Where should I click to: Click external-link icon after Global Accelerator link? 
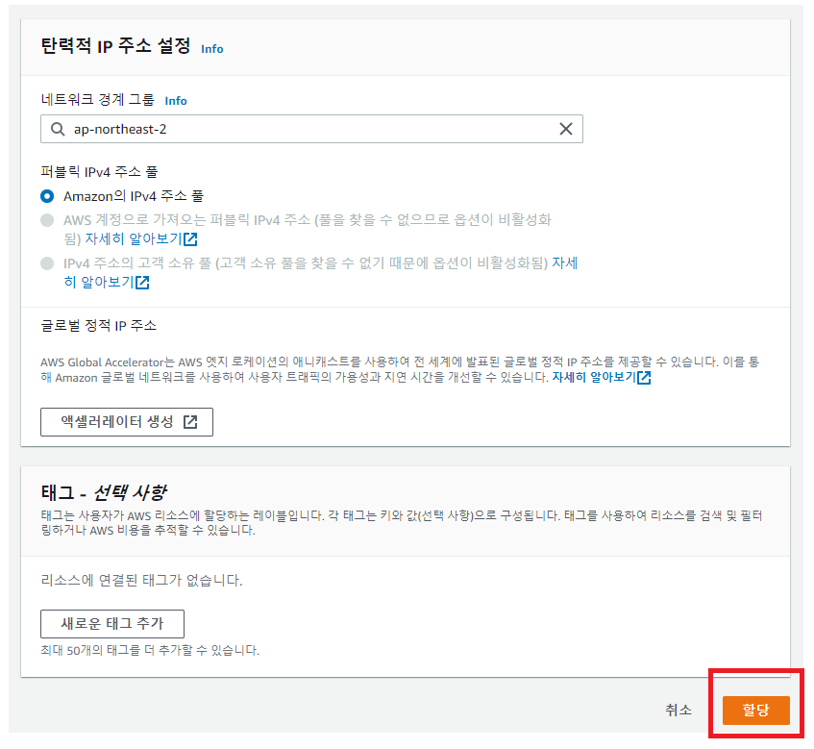pos(644,377)
